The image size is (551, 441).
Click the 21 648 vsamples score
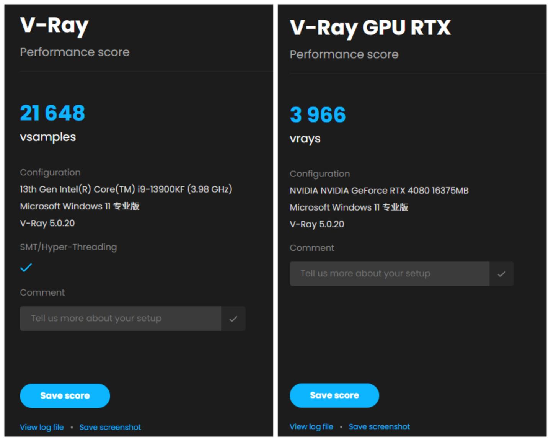[x=52, y=113]
